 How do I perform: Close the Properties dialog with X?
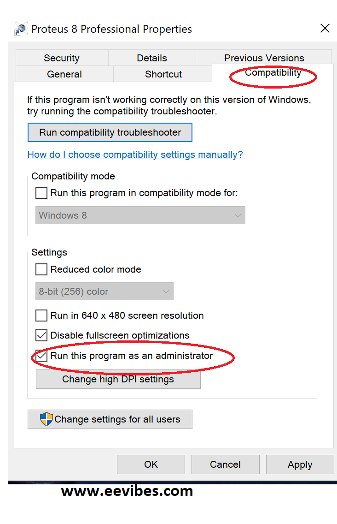(x=325, y=29)
